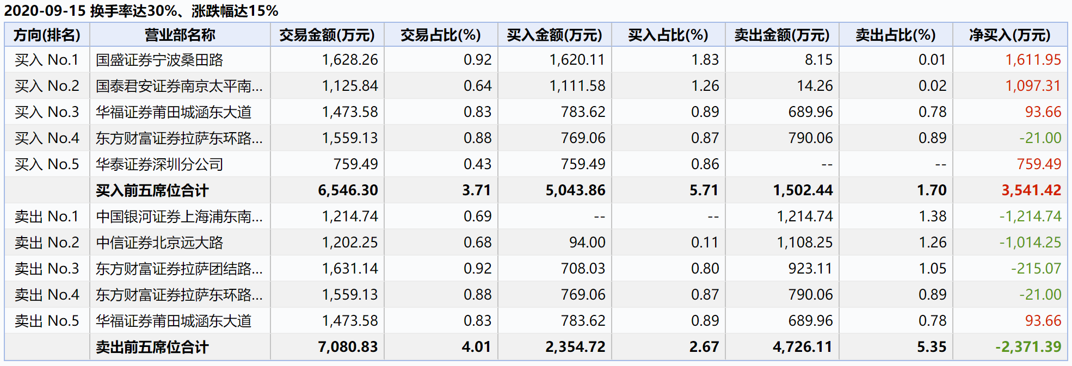
Task: Click the title line dated 2020-09-15
Action: (141, 11)
